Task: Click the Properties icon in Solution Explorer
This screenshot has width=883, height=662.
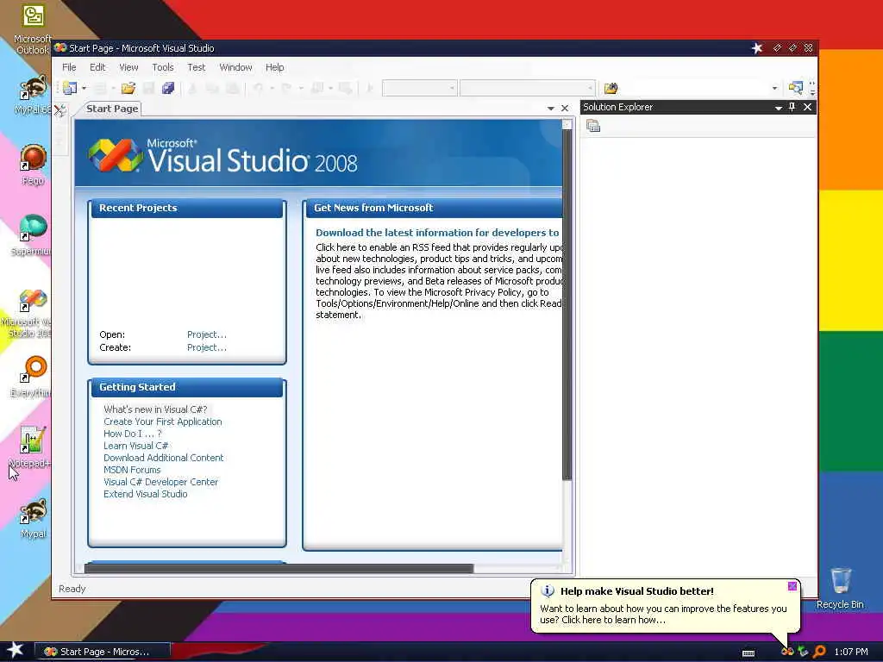Action: coord(593,126)
